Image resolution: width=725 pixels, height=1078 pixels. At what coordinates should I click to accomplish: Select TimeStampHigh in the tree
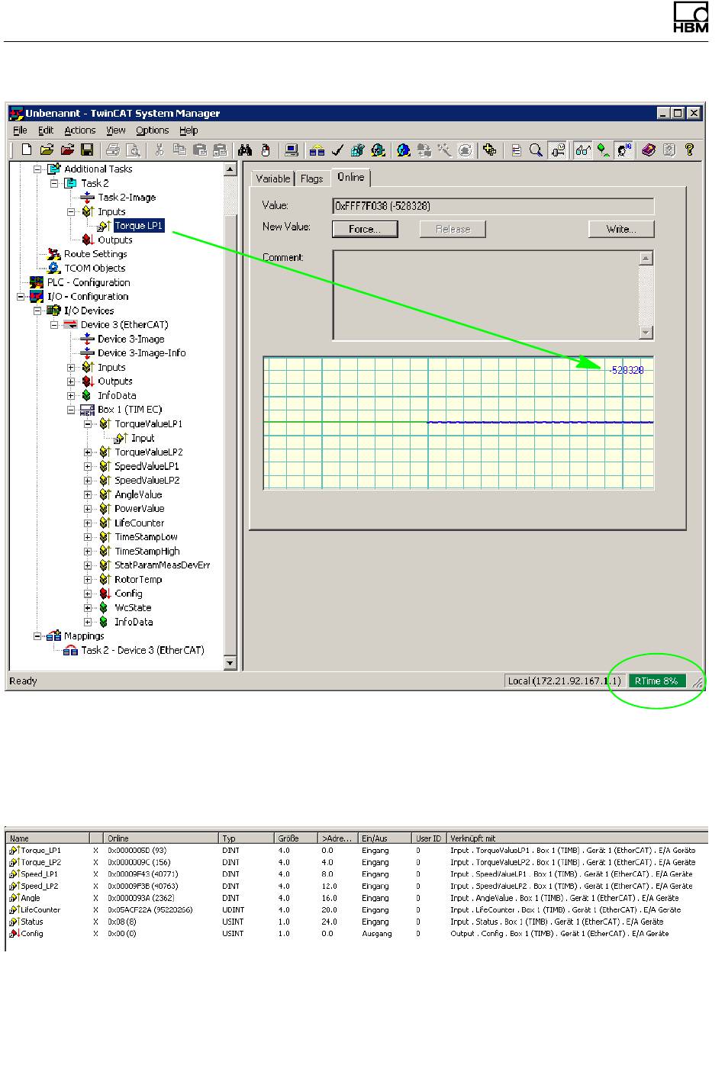pyautogui.click(x=147, y=552)
